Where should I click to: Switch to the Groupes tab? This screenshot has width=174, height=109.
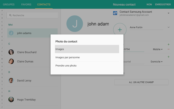click(9, 5)
